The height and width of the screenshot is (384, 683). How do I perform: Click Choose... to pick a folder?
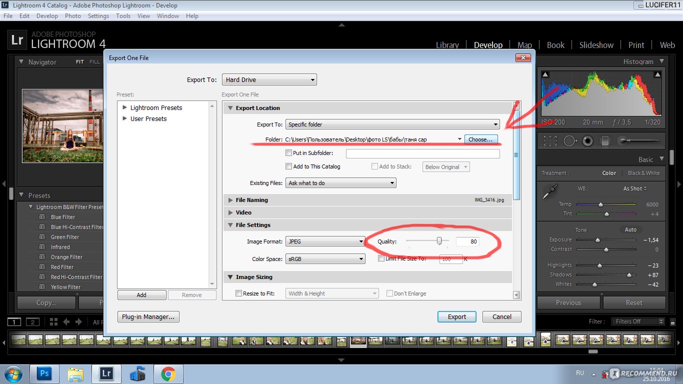click(x=481, y=139)
